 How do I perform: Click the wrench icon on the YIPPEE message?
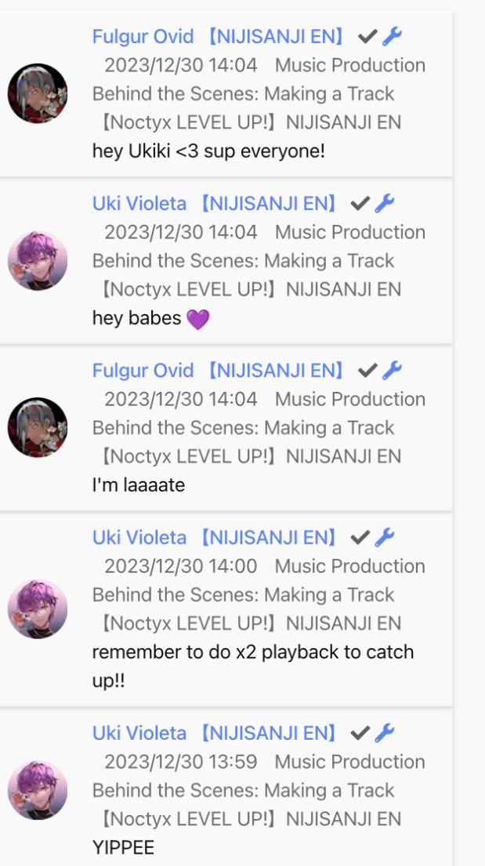point(385,734)
